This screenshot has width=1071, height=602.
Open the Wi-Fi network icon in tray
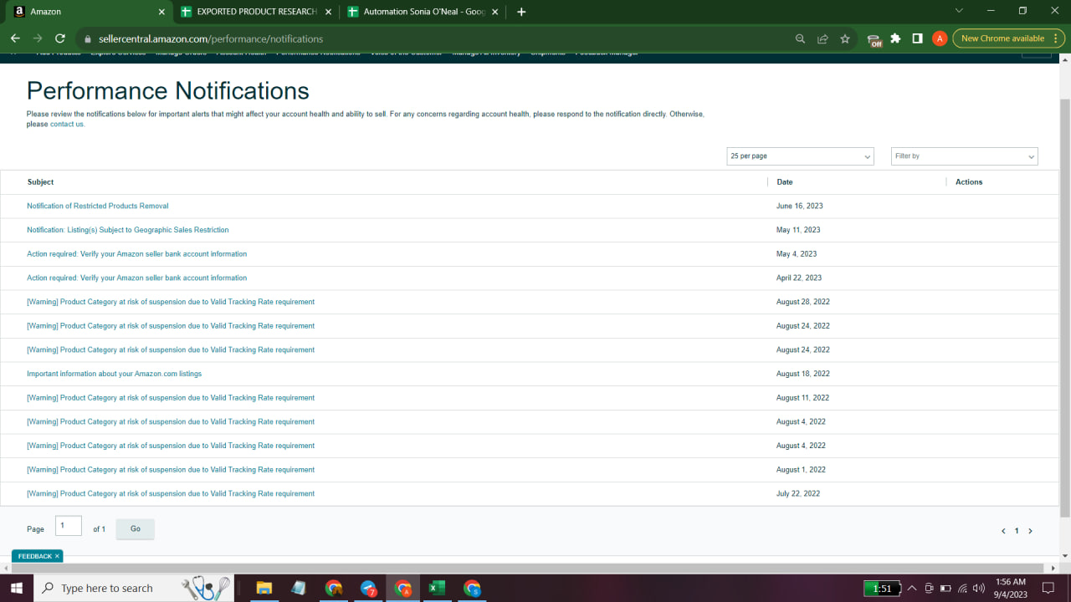coord(962,588)
